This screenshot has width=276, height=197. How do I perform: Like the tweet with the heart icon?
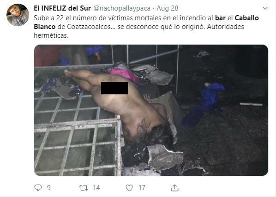point(129,188)
